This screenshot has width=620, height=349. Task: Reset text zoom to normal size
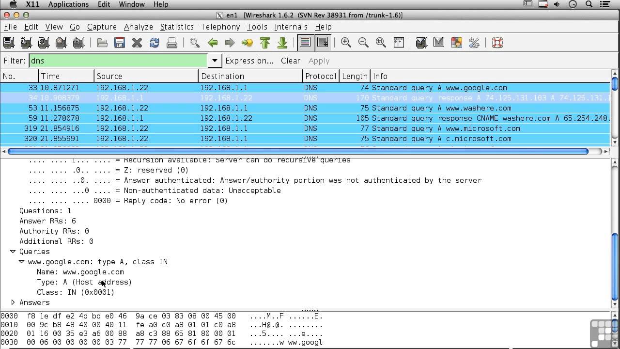click(x=381, y=43)
